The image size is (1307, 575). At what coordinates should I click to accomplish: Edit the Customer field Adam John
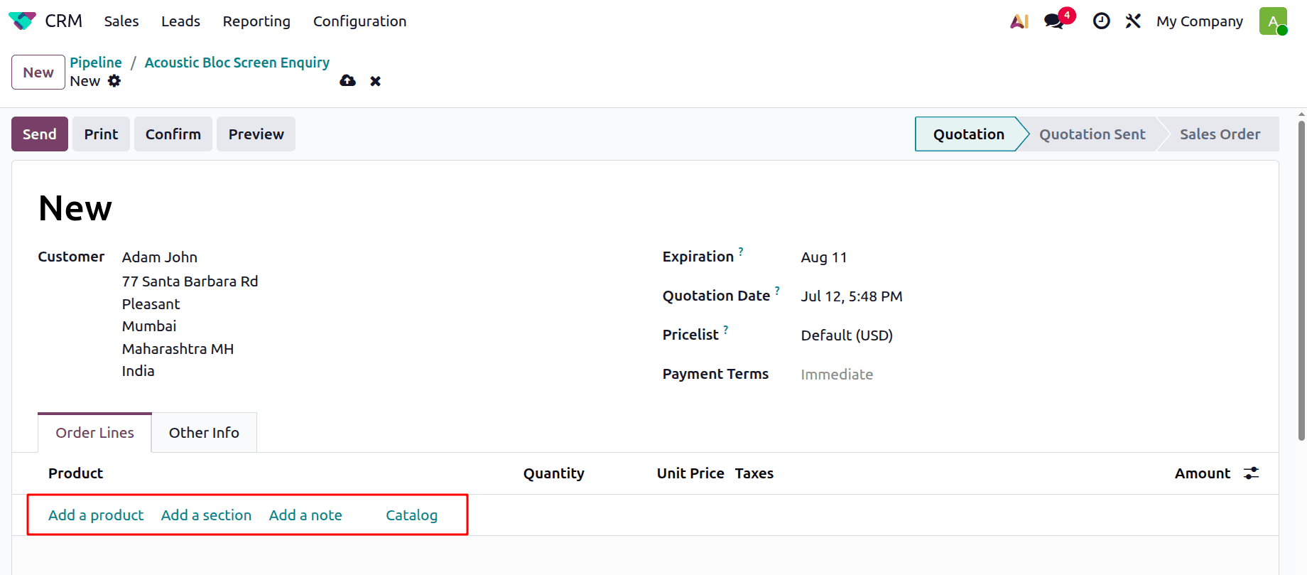[160, 257]
